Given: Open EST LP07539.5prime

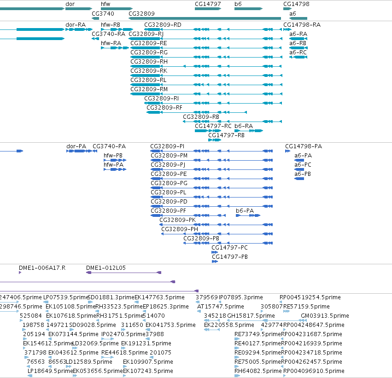Looking at the screenshot, I should 66,297.
